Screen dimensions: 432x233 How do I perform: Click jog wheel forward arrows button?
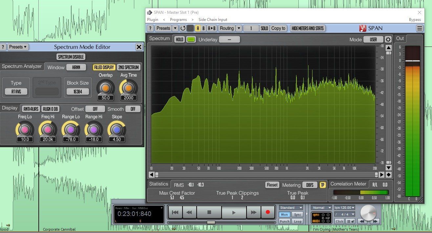[x=375, y=222]
